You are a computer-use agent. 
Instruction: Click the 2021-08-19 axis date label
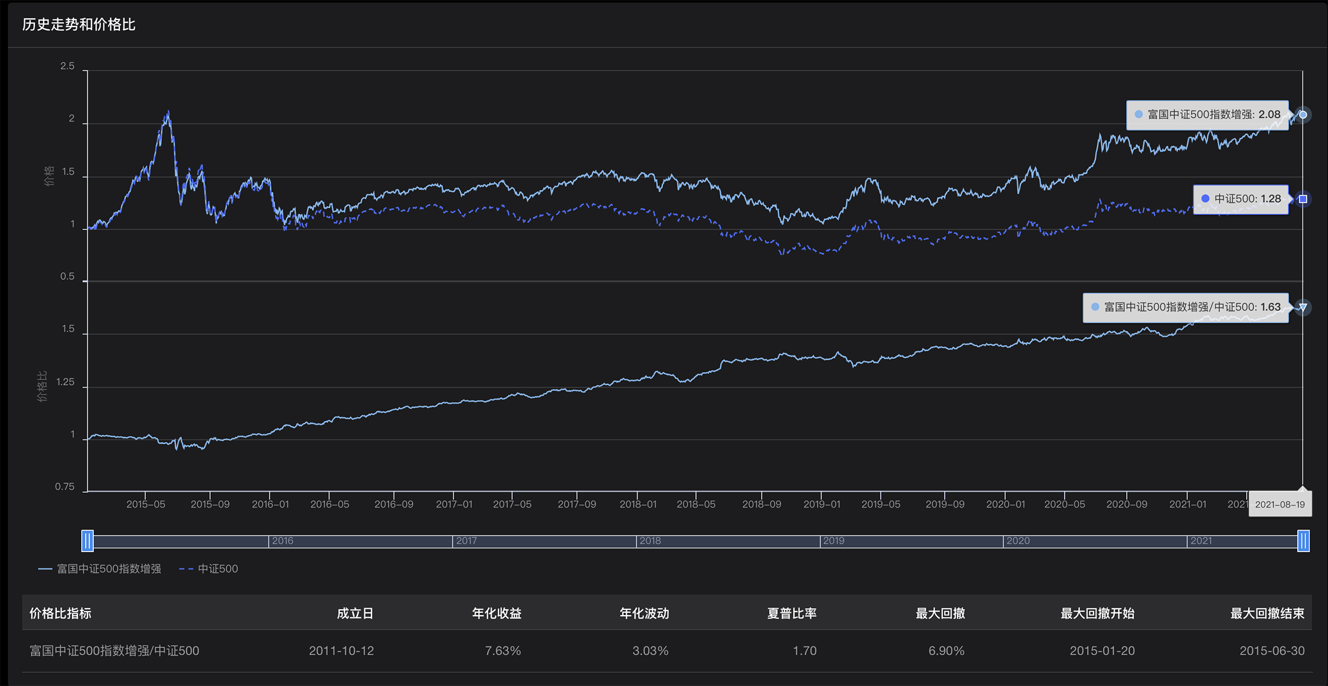coord(1280,504)
